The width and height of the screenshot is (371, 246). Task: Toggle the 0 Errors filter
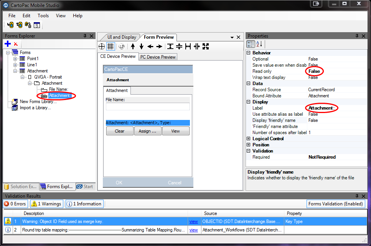tap(15, 204)
